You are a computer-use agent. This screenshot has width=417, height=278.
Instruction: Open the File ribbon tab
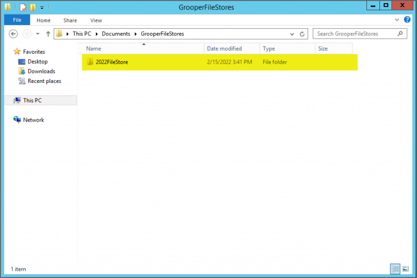pyautogui.click(x=17, y=20)
